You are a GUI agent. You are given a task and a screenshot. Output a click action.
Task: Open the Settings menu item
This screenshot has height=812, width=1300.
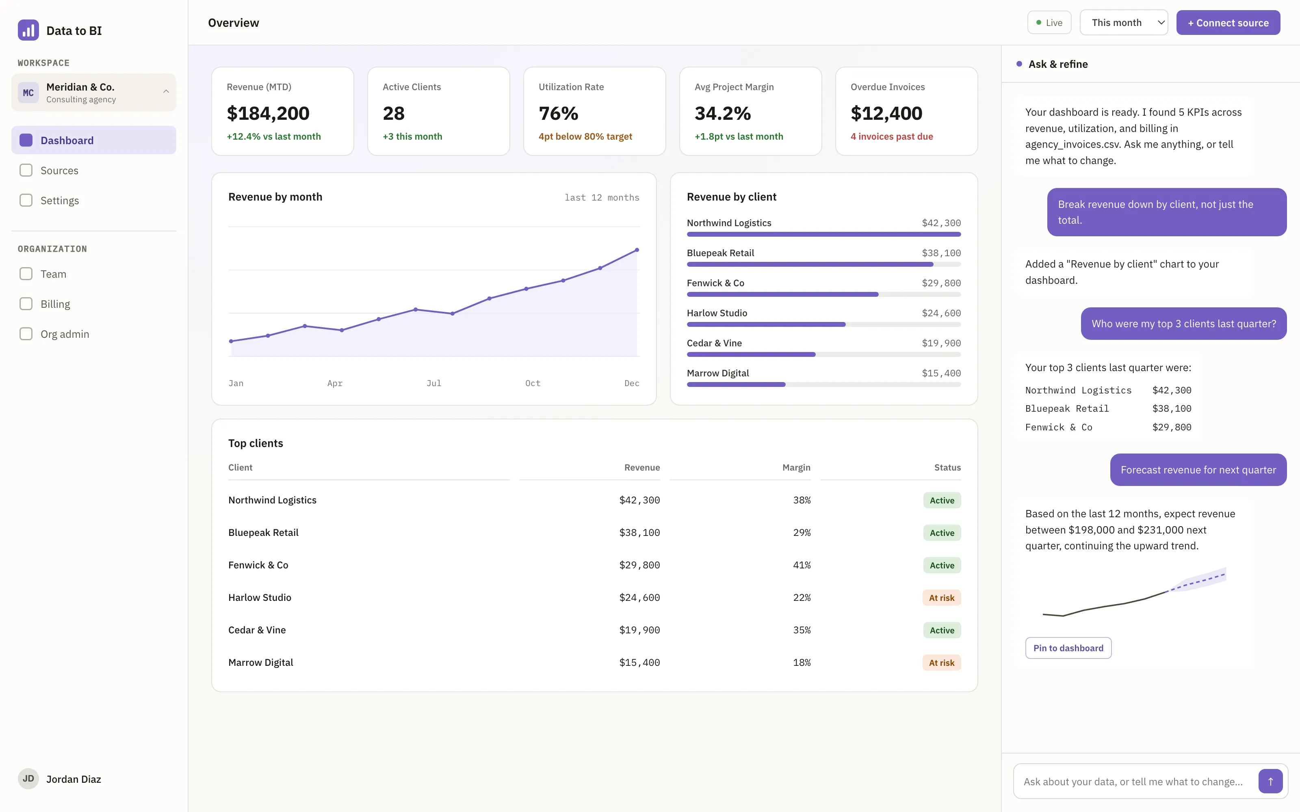tap(93, 200)
